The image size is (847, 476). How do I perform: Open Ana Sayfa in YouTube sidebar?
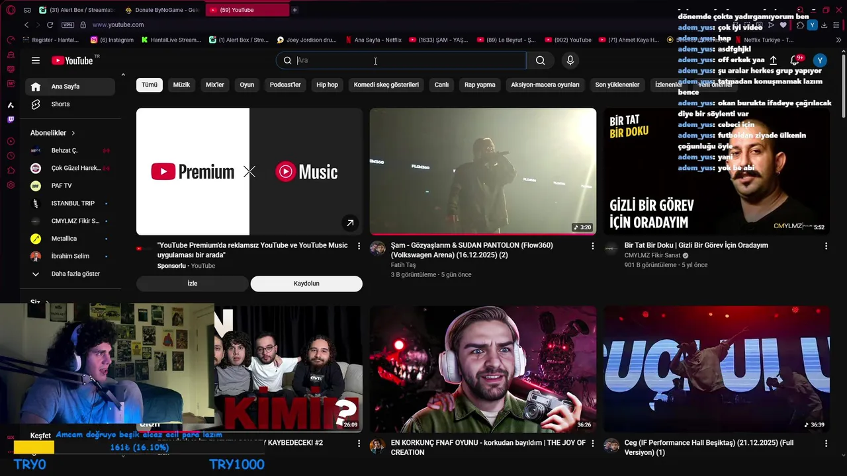70,87
